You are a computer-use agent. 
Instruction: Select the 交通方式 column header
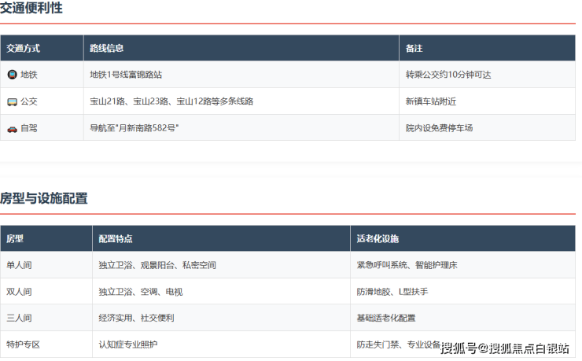[24, 48]
